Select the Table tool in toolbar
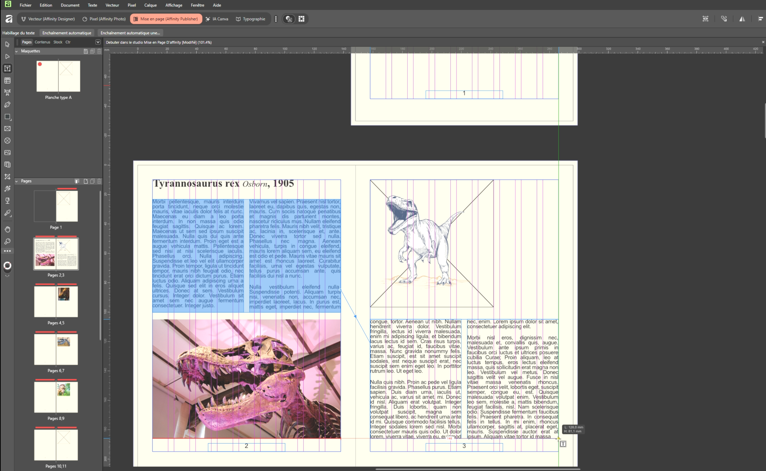The image size is (766, 471). click(7, 81)
